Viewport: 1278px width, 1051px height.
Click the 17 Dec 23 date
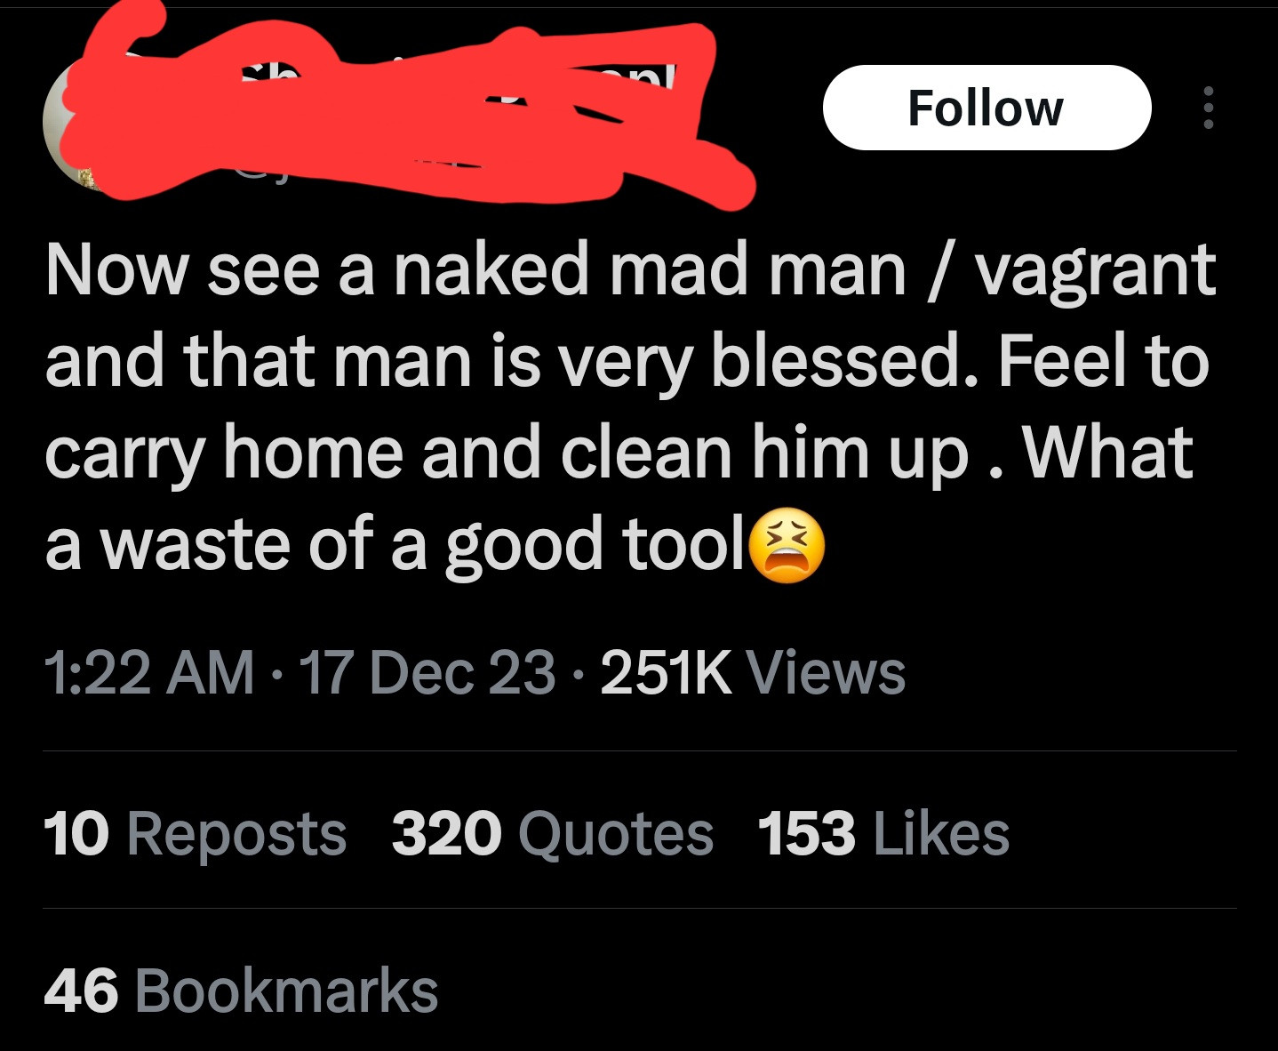coord(427,672)
